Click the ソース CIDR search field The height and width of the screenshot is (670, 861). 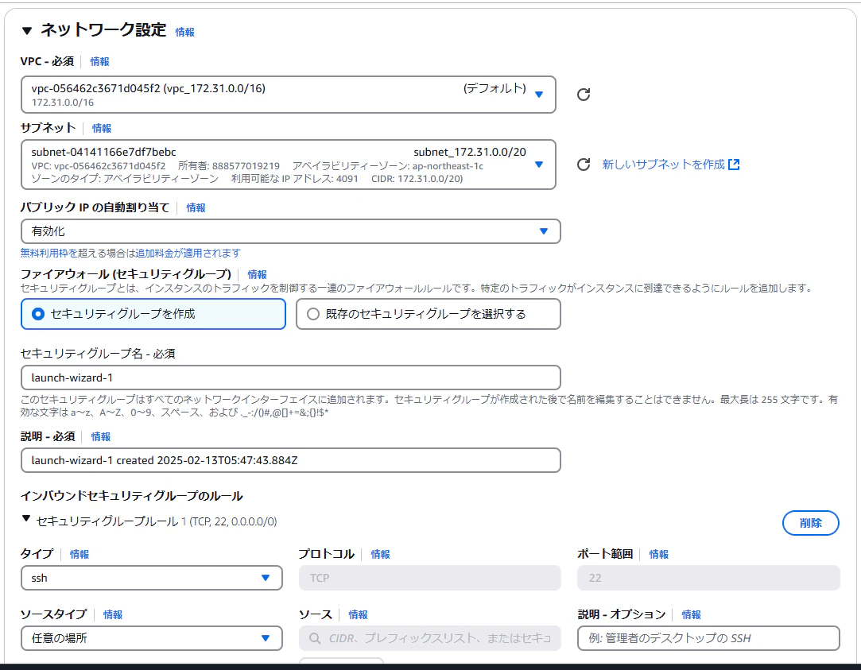click(430, 638)
